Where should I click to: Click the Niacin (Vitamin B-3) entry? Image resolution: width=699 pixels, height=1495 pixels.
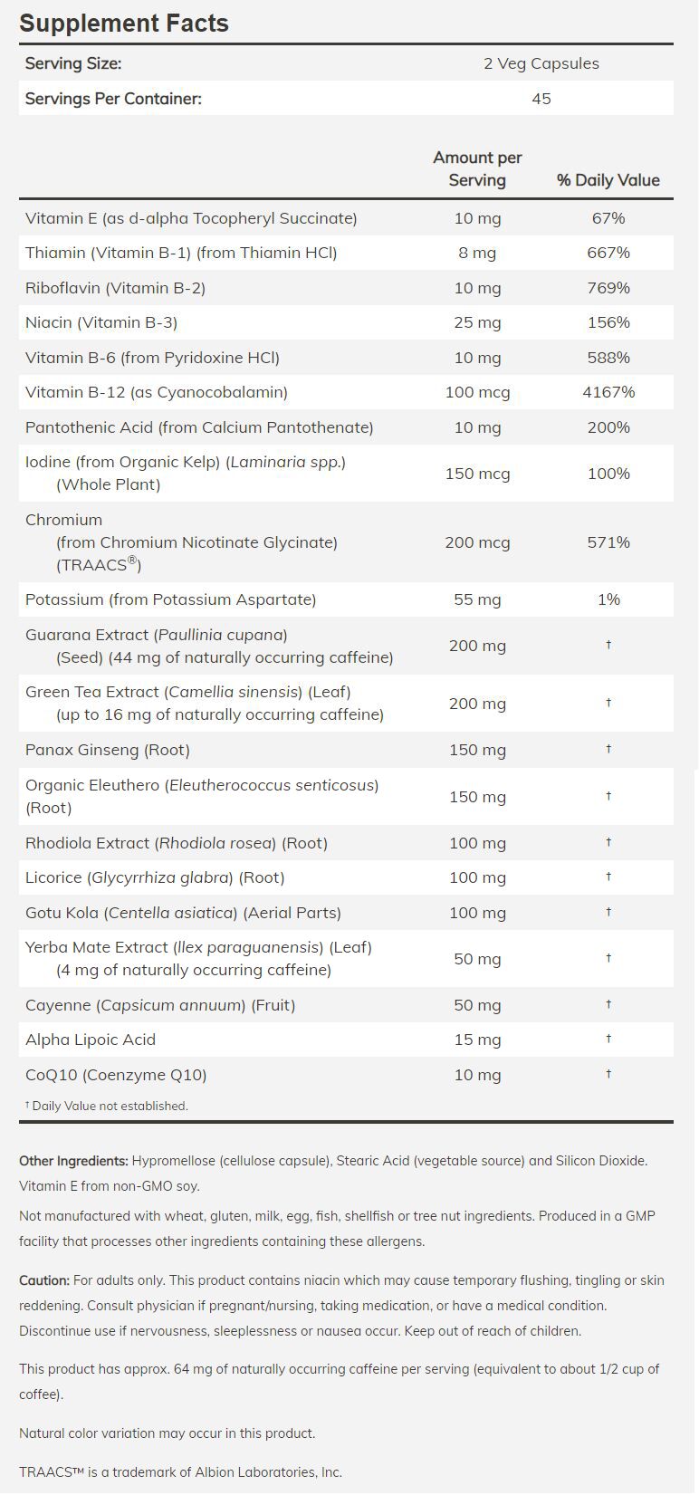pyautogui.click(x=101, y=322)
